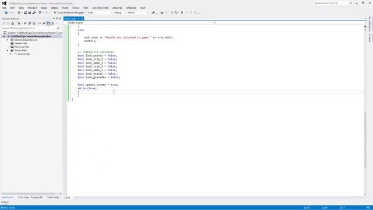
Task: Expand the External Dependencies node
Action: click(8, 40)
